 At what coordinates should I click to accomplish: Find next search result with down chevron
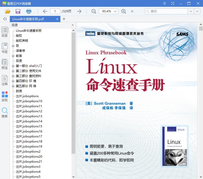[x=197, y=11]
